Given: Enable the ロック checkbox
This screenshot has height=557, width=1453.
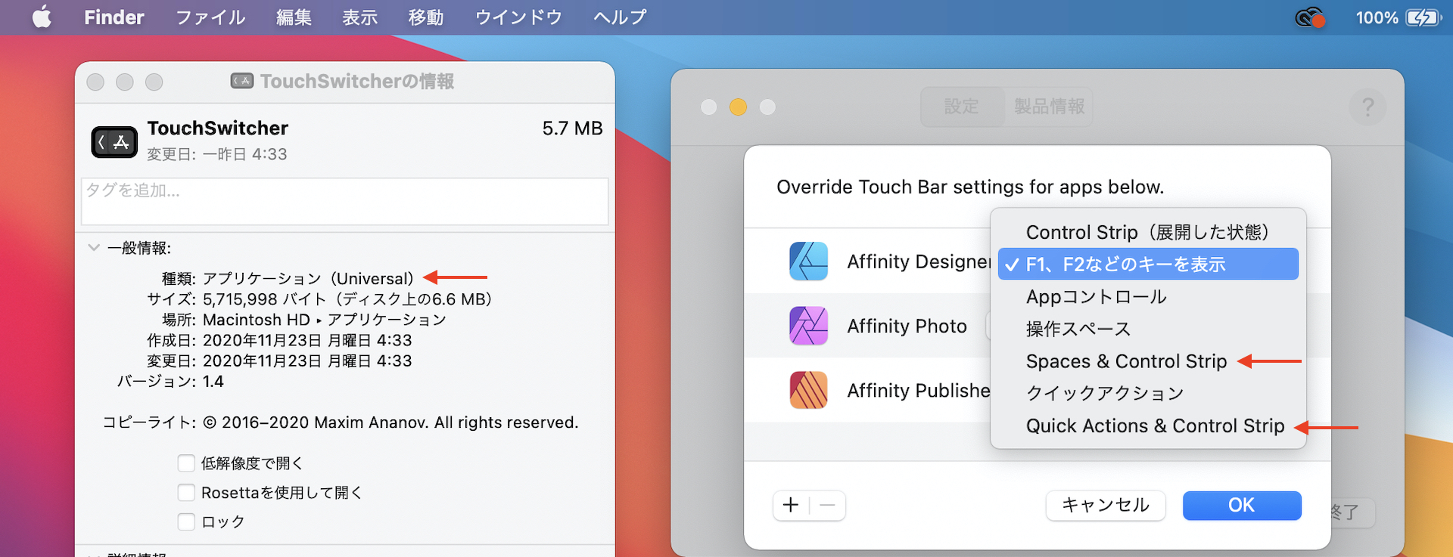Looking at the screenshot, I should 186,521.
